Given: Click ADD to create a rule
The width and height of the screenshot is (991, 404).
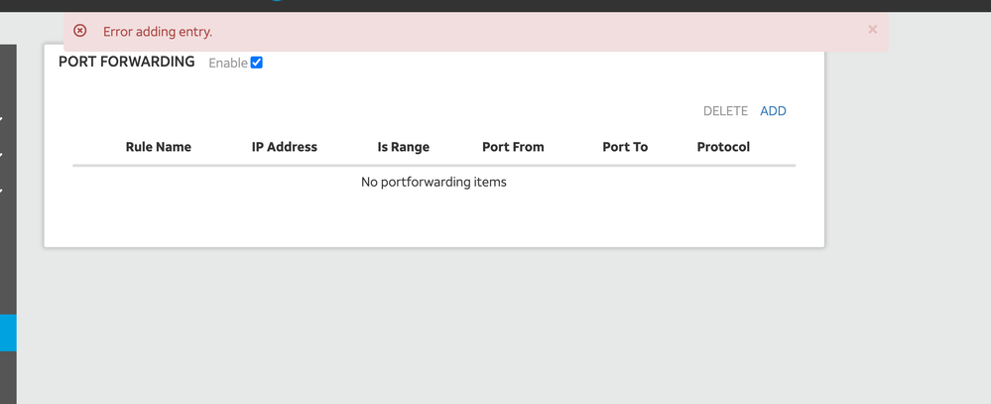Looking at the screenshot, I should 773,111.
